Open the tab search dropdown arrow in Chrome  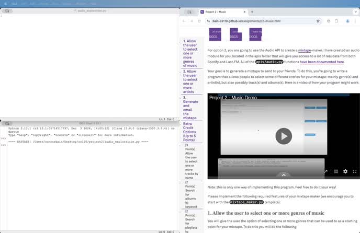(356, 11)
